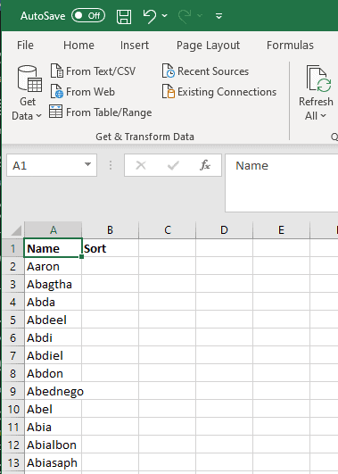Screen dimensions: 338x474
Task: Open the Redo history dropdown arrow
Action: click(x=200, y=15)
